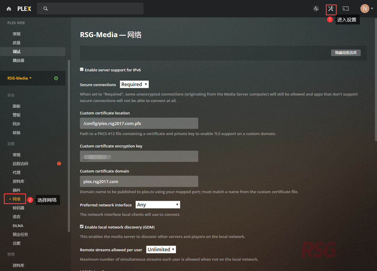Open 警报 in the sidebar
The image size is (377, 271).
(17, 115)
